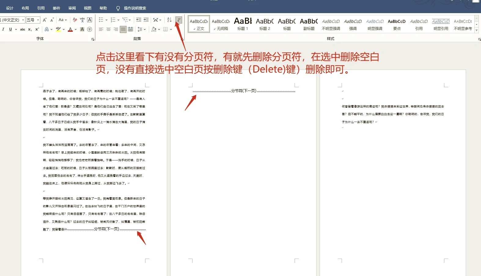
Task: Apply the 无间隔 style
Action: 221,24
